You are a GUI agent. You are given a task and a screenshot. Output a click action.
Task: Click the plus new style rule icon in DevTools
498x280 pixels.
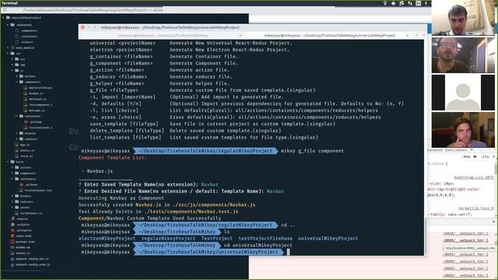pos(493,156)
